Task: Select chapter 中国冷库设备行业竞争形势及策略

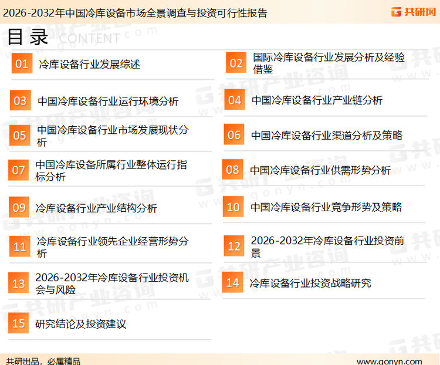Action: pos(326,207)
